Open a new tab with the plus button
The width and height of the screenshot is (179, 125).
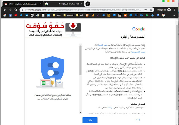pos(88,4)
